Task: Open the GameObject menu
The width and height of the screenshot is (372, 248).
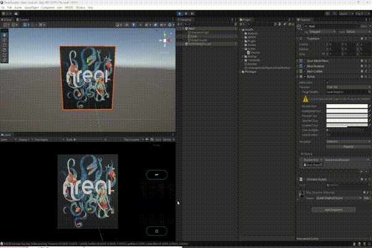Action: 30,7
